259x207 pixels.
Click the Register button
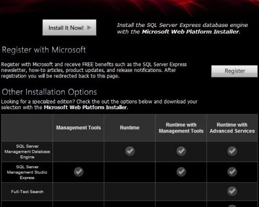234,71
